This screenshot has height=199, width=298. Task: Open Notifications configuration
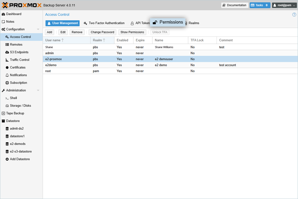[18, 75]
